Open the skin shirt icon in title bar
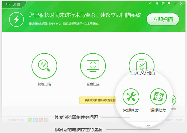Viewport: 187px width, 133px height. click(x=157, y=3)
